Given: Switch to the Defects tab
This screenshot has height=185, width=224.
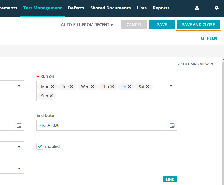Looking at the screenshot, I should pos(76,8).
